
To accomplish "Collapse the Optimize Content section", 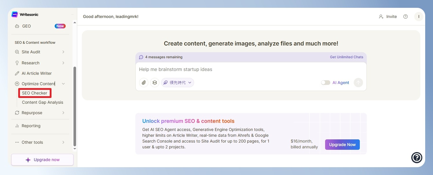I will click(63, 84).
